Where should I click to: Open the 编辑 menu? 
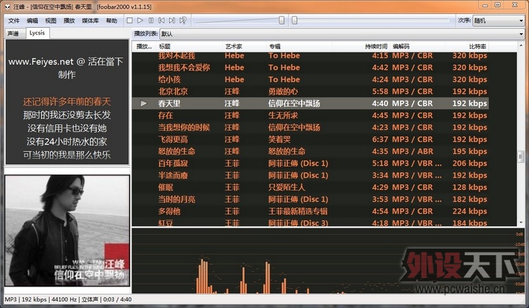[32, 20]
